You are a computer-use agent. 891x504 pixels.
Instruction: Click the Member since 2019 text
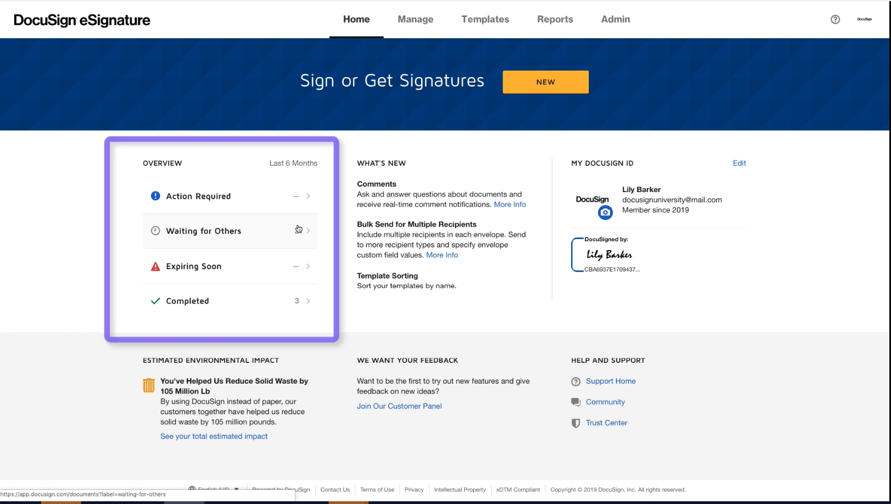pyautogui.click(x=656, y=210)
